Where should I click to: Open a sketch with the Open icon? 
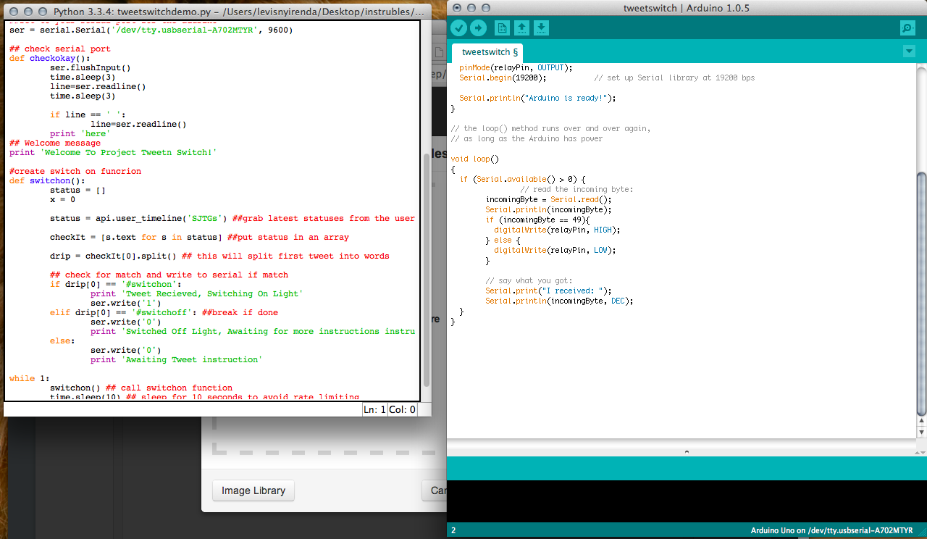[x=521, y=28]
